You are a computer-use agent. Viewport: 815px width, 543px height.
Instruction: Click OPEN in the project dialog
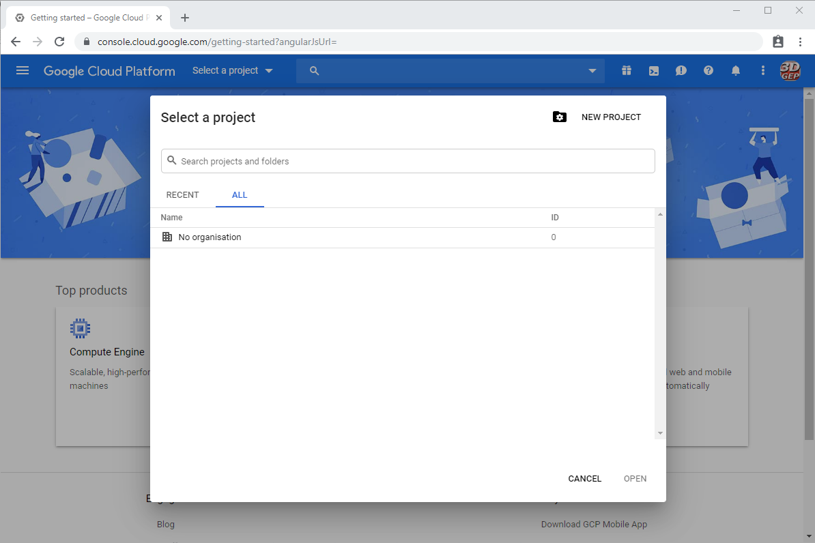pos(635,479)
